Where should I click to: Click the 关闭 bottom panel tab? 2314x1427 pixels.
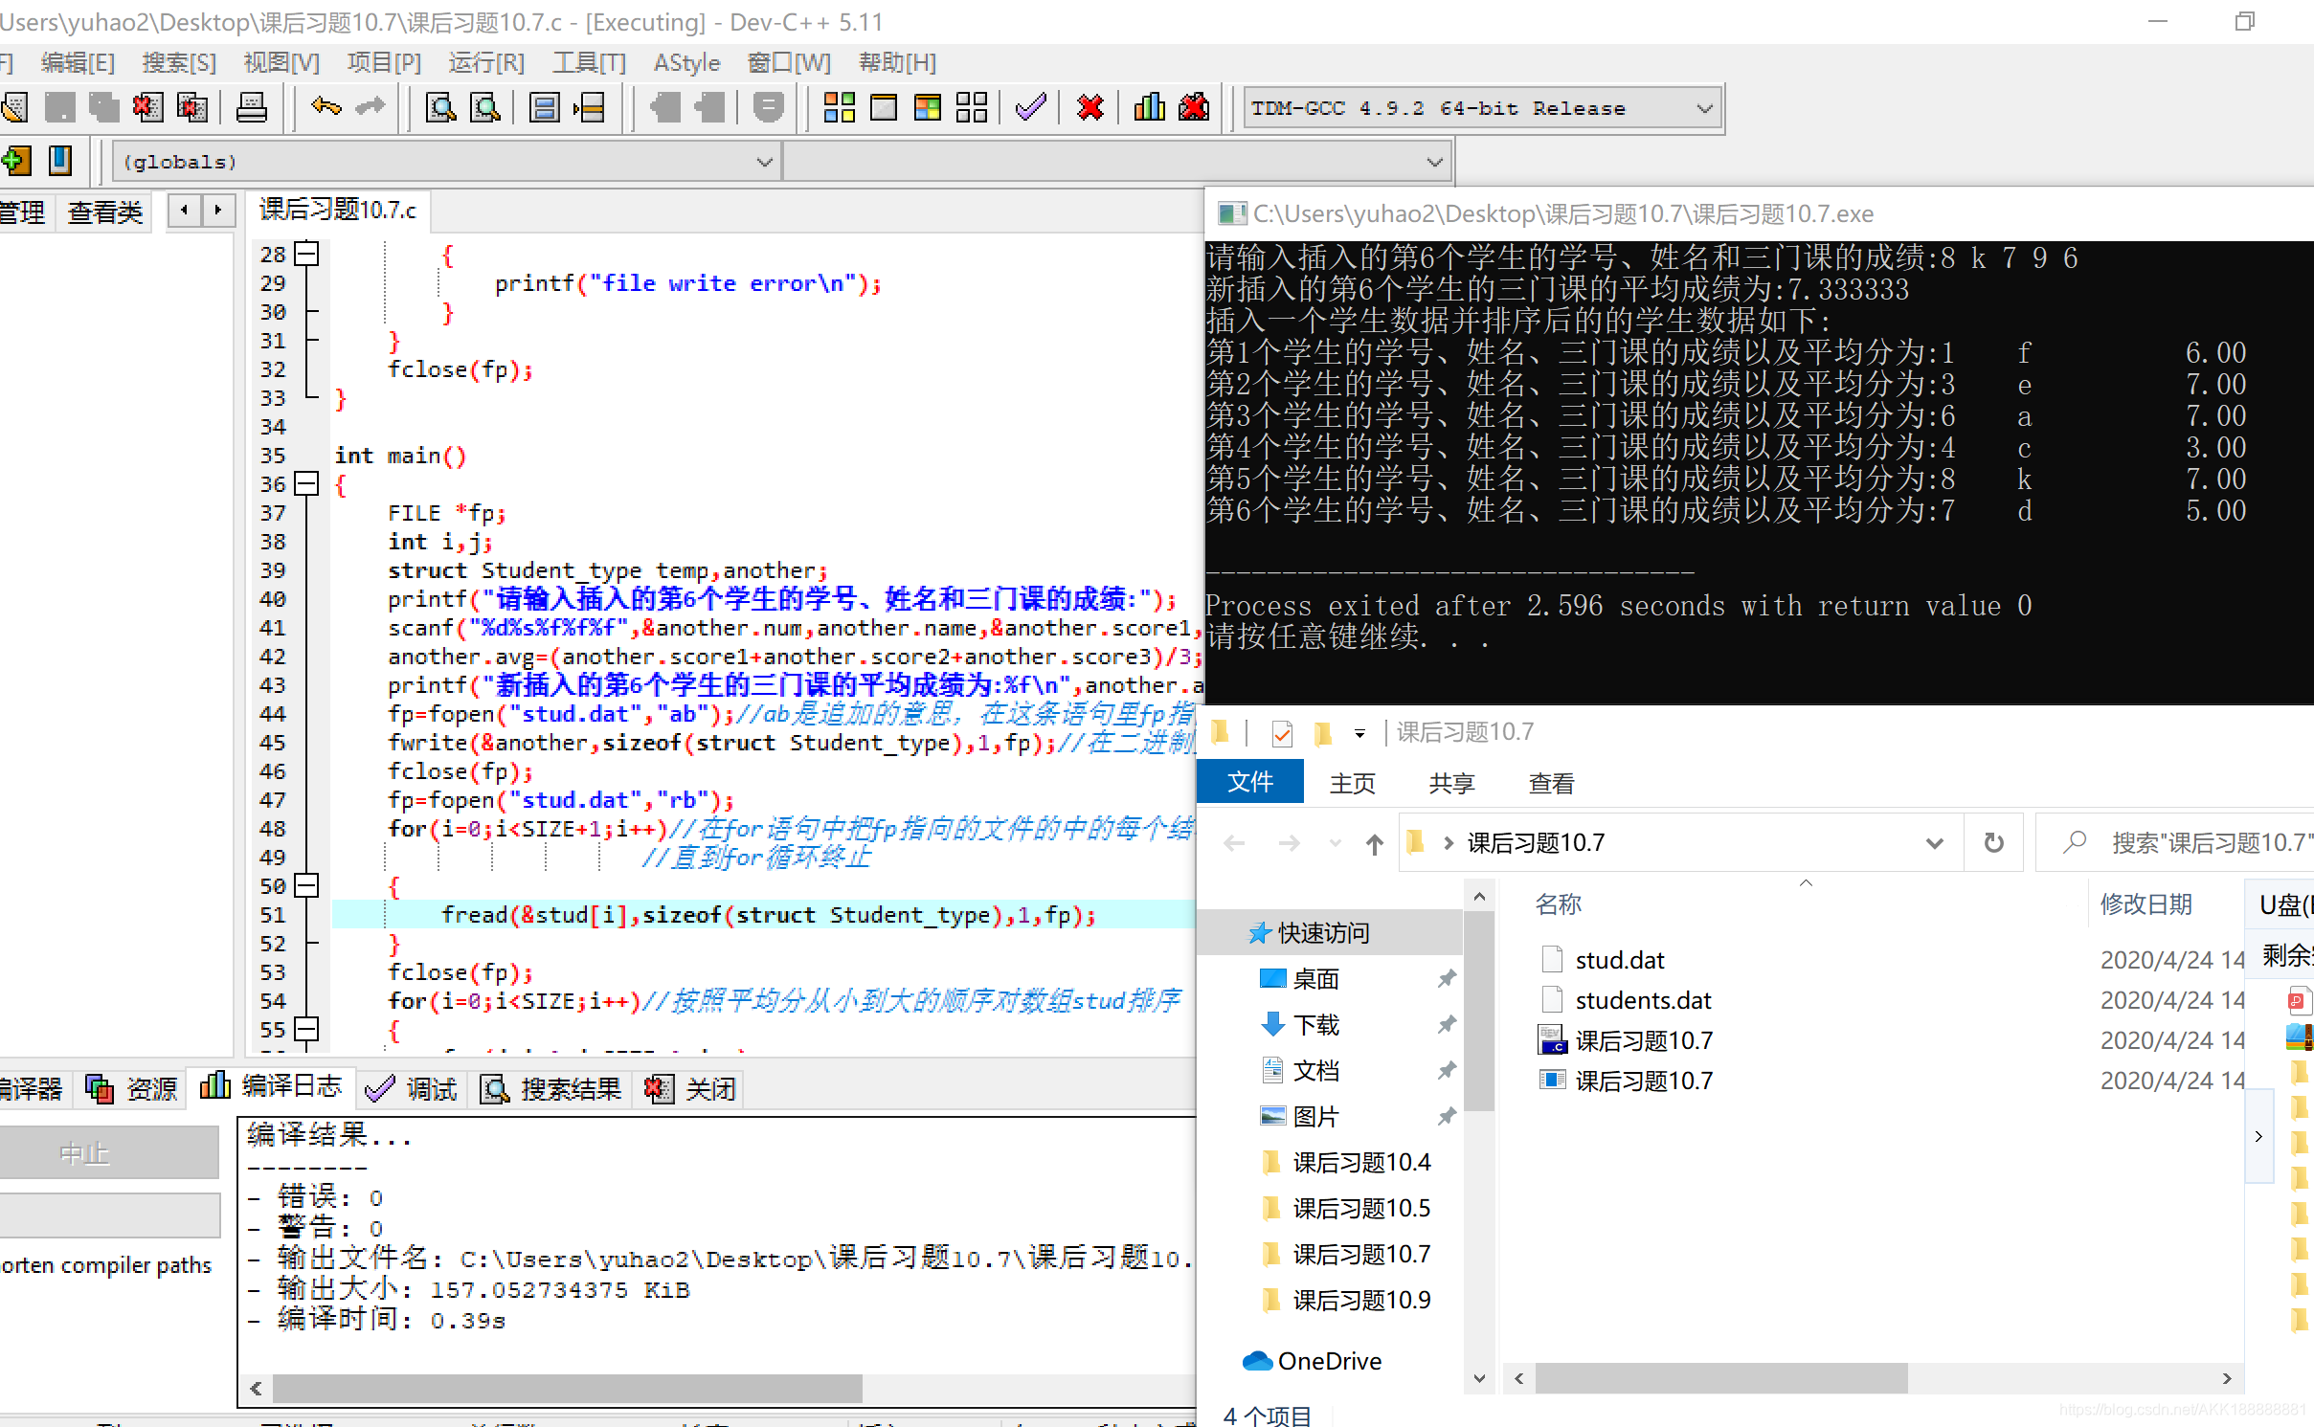pos(690,1089)
